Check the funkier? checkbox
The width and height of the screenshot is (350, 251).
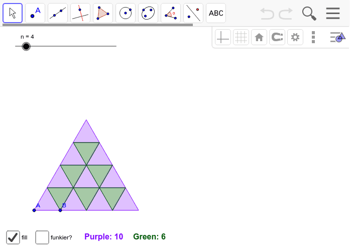pos(42,237)
